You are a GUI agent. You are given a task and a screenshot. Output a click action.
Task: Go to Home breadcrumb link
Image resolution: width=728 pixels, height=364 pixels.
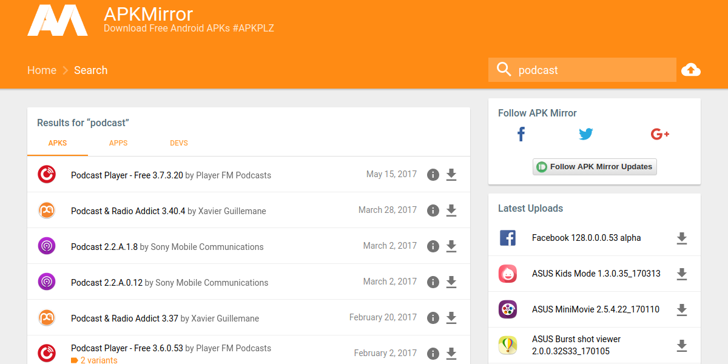(42, 70)
